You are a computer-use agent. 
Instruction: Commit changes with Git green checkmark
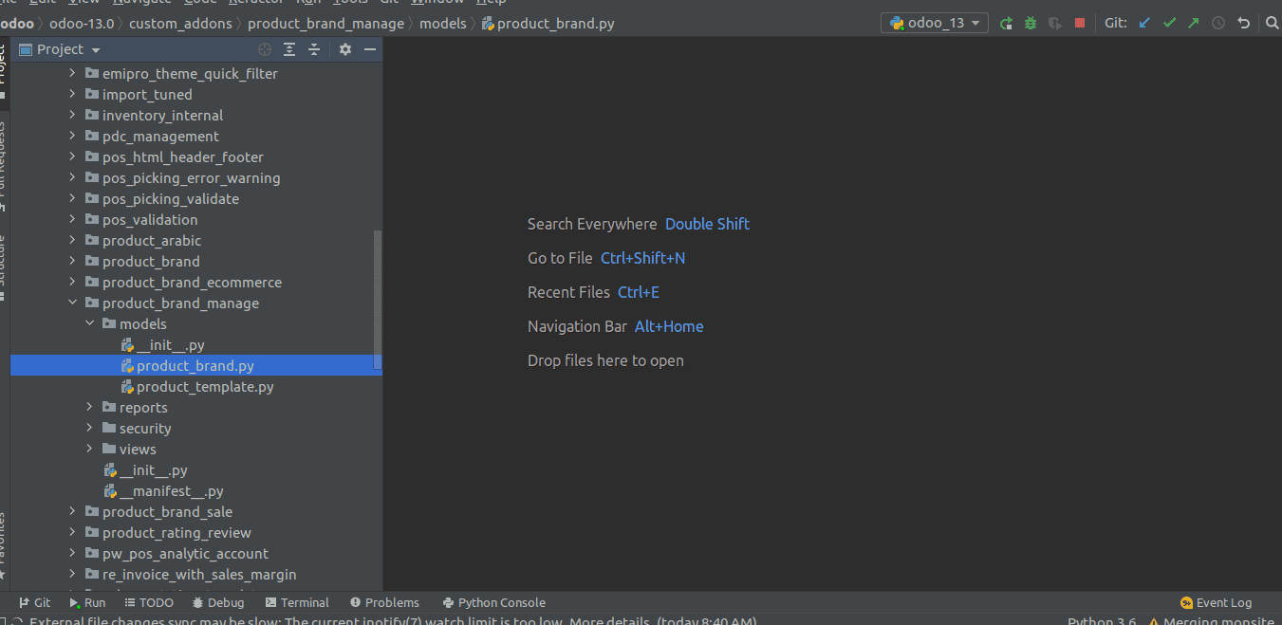1169,23
